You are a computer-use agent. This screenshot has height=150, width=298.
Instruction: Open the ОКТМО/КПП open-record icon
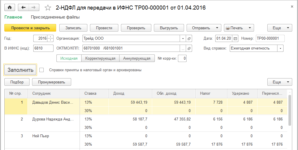click(x=189, y=48)
